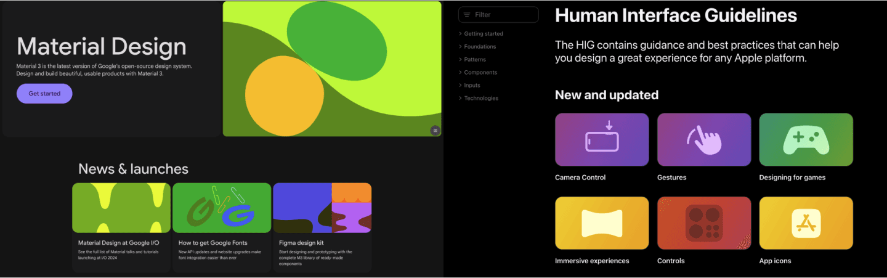Click the Get started button on Material Design
Viewport: 887px width, 278px height.
coord(44,94)
